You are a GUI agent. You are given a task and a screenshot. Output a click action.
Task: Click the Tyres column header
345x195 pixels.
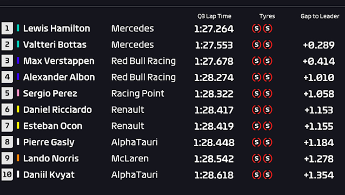(x=267, y=16)
